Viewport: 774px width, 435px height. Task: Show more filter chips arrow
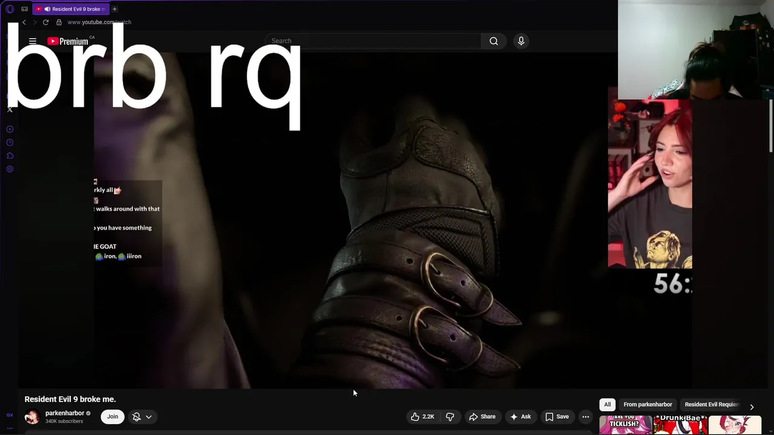point(752,407)
